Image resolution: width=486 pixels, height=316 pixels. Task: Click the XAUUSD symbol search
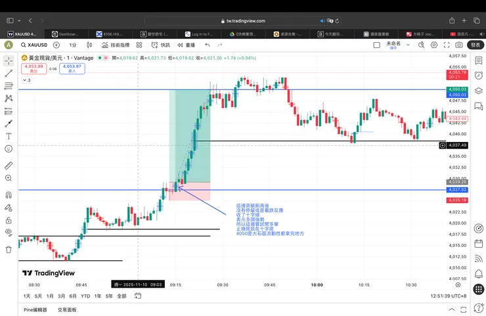[x=34, y=45]
